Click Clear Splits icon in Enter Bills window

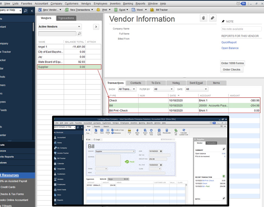pyautogui.click(x=159, y=132)
